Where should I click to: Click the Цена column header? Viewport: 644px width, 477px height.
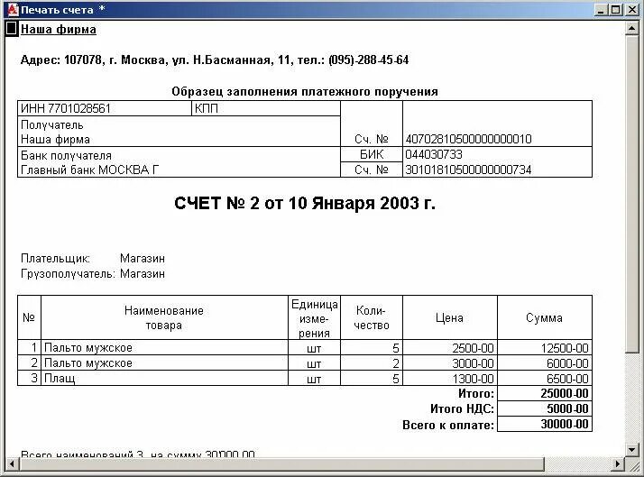450,317
